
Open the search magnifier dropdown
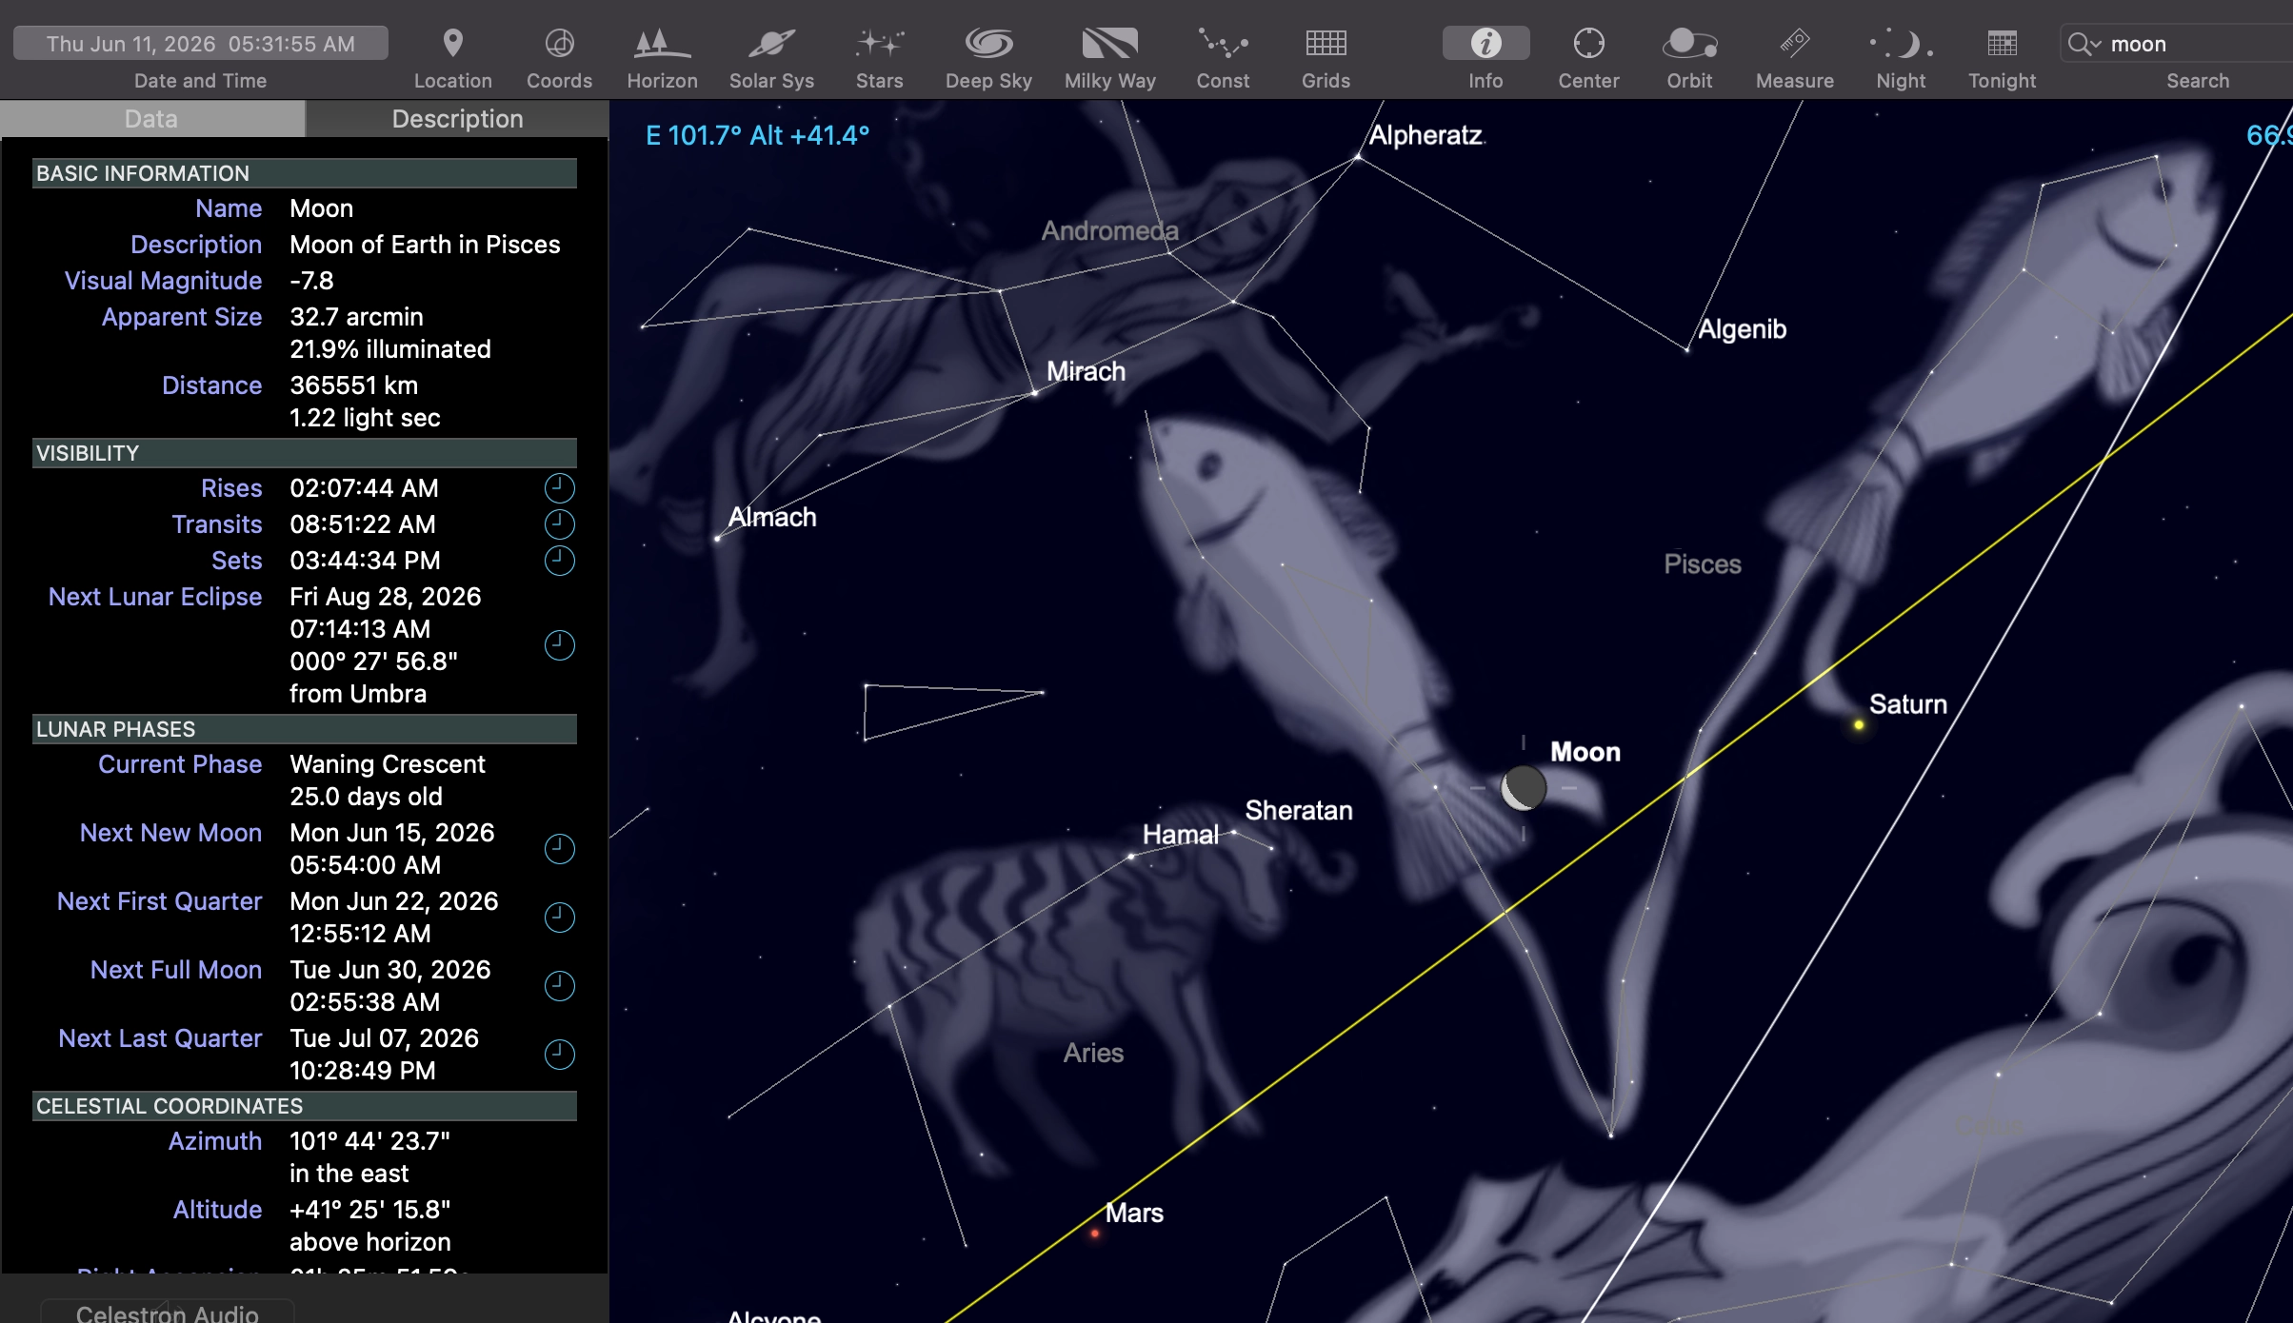[x=2084, y=44]
